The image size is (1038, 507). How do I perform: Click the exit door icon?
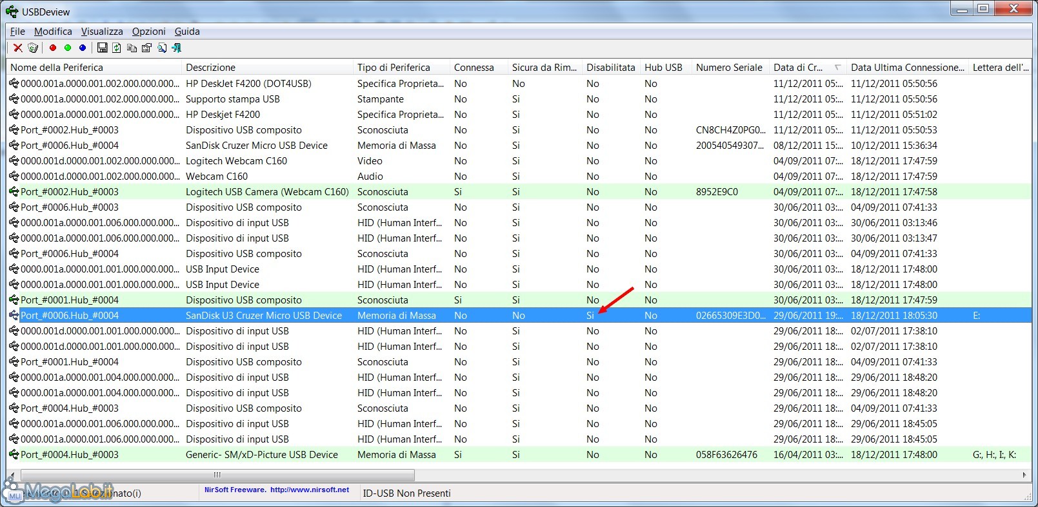176,48
